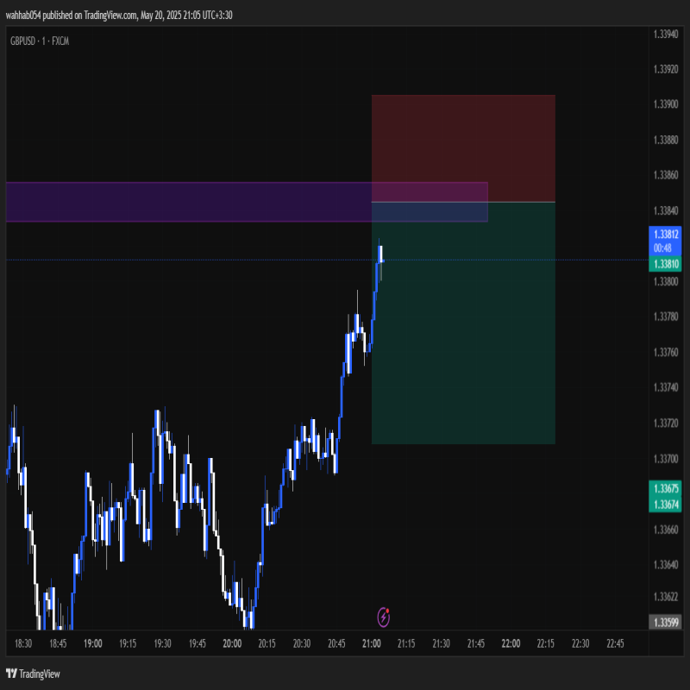
Task: Click the 22:30 time axis label
Action: tap(580, 643)
